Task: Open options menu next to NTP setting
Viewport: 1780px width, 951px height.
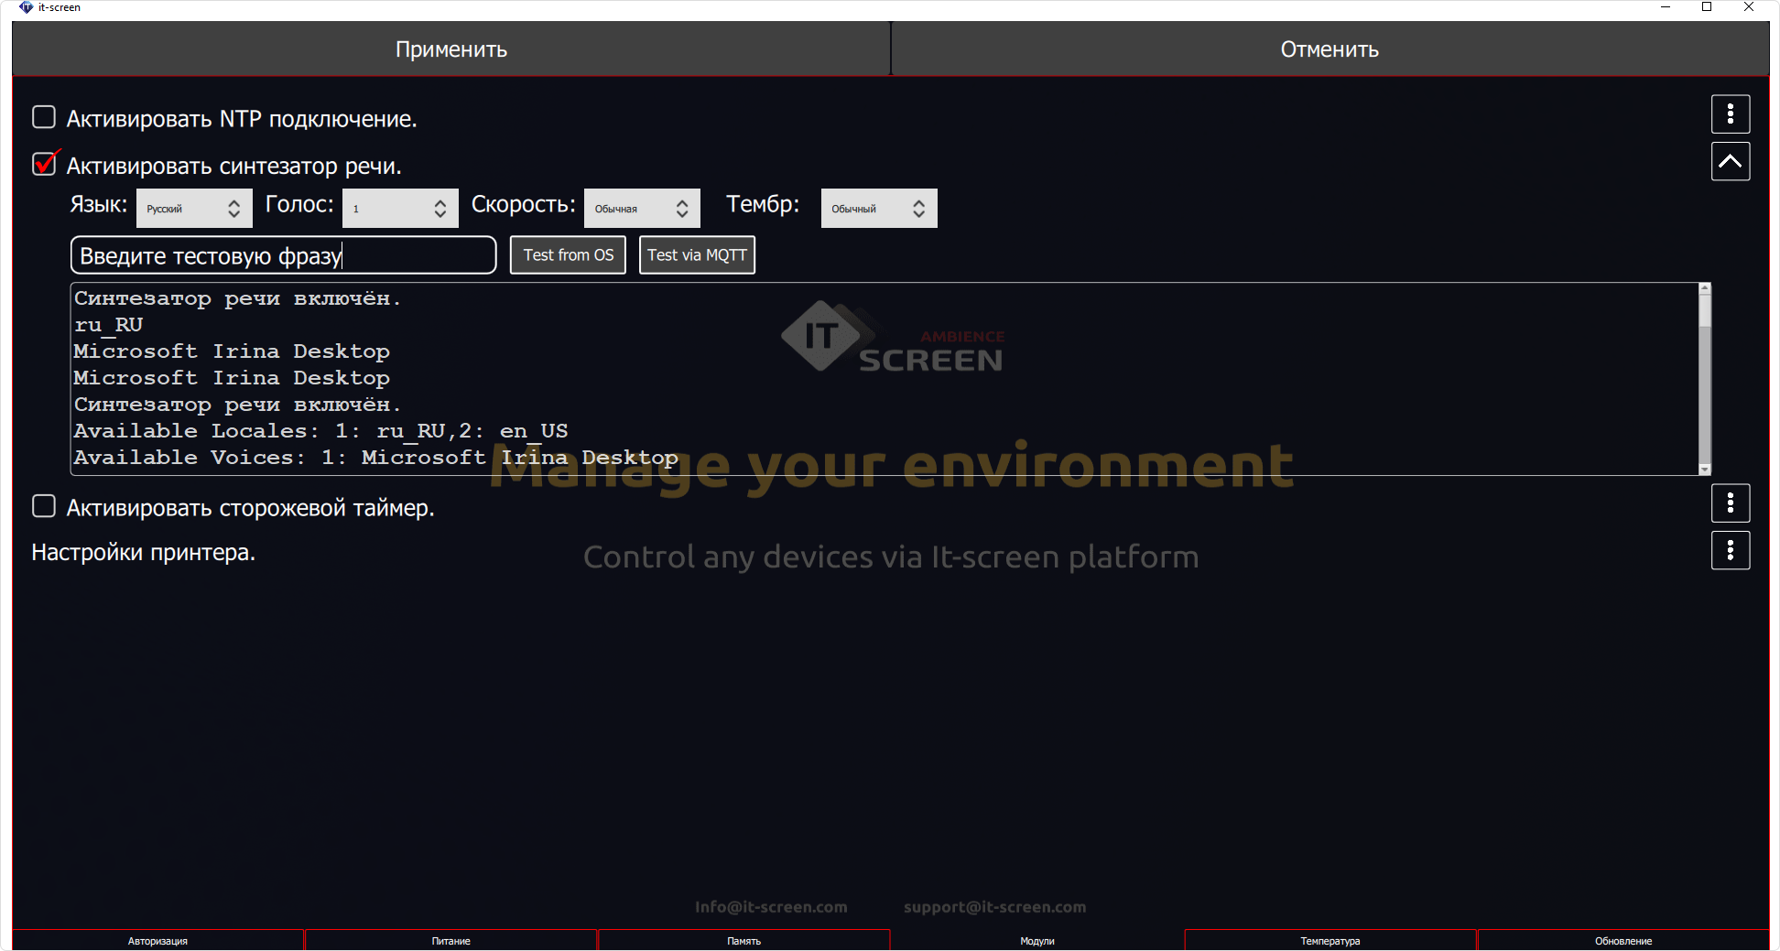Action: click(x=1730, y=113)
